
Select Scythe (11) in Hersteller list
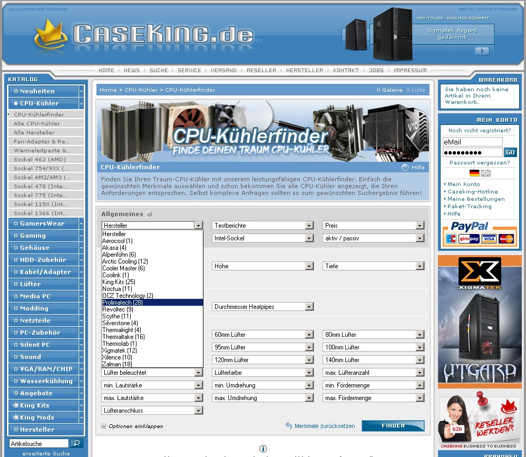152,316
